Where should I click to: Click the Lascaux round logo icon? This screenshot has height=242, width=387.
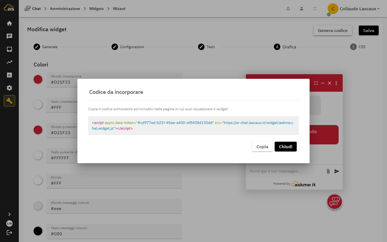9,223
